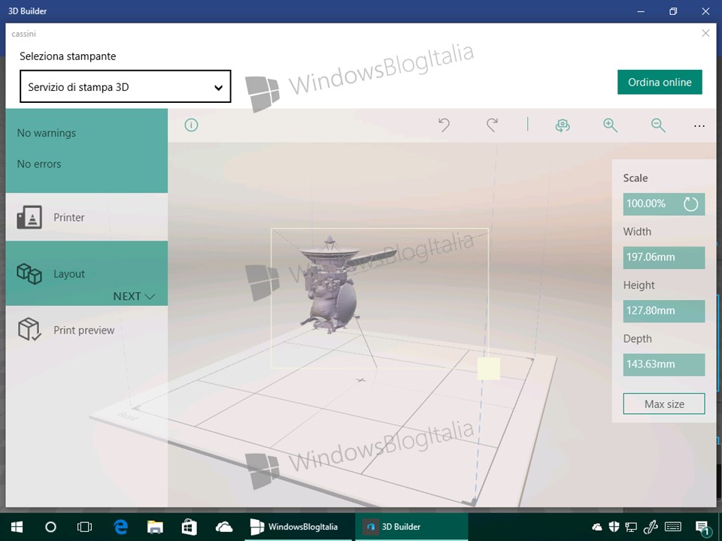Screen dimensions: 722x541
Task: Close the cassini print dialog
Action: click(705, 33)
